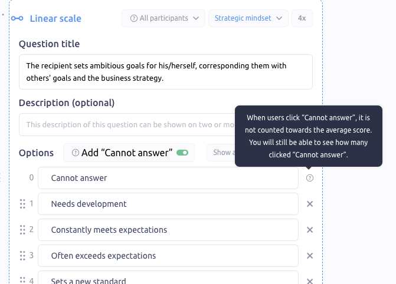Click drag handle for Constantly meets expectations
The image size is (396, 284).
click(22, 230)
